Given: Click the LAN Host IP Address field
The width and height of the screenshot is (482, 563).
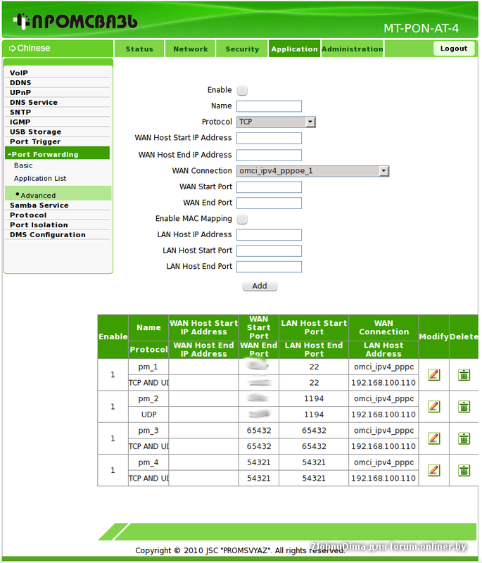Looking at the screenshot, I should (269, 235).
